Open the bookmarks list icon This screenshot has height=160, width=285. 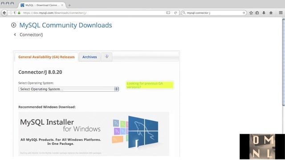(x=257, y=13)
